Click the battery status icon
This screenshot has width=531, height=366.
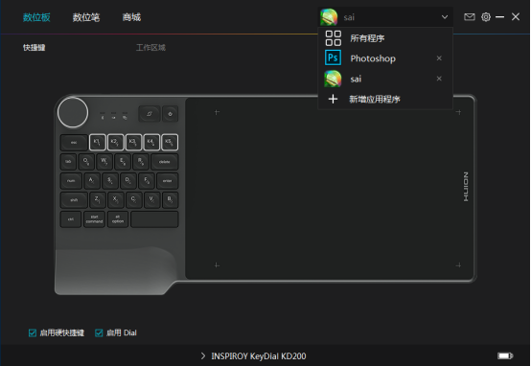505,355
